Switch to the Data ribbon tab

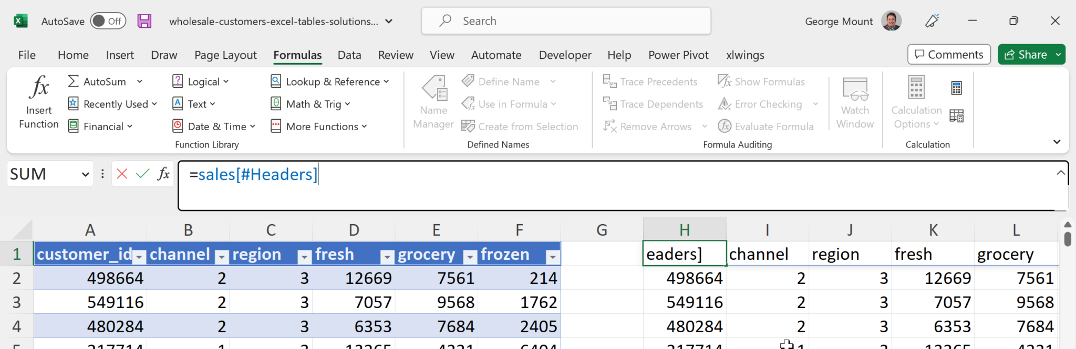[x=349, y=55]
